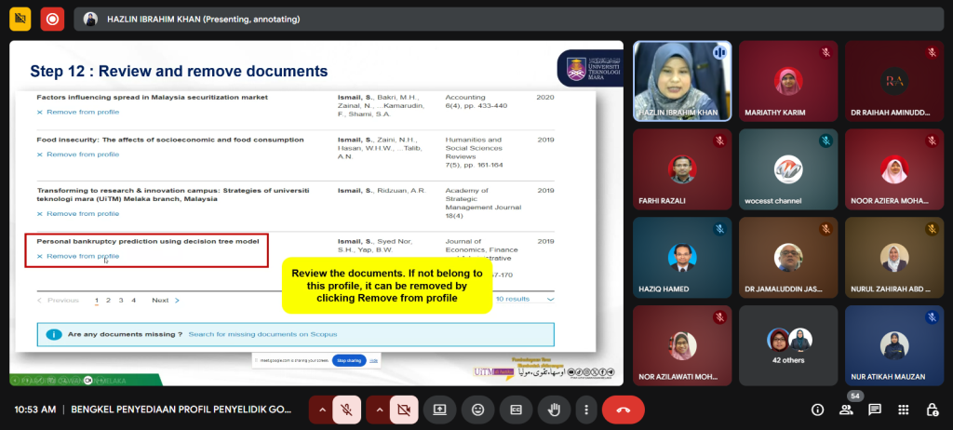Image resolution: width=953 pixels, height=430 pixels.
Task: Open meeting details info icon
Action: pos(818,410)
